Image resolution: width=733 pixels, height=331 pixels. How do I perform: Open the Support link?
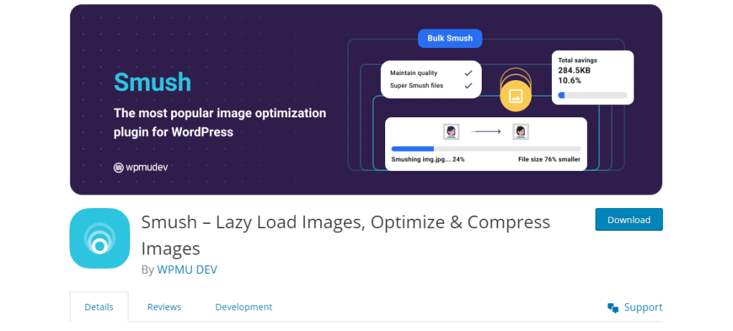coord(635,307)
